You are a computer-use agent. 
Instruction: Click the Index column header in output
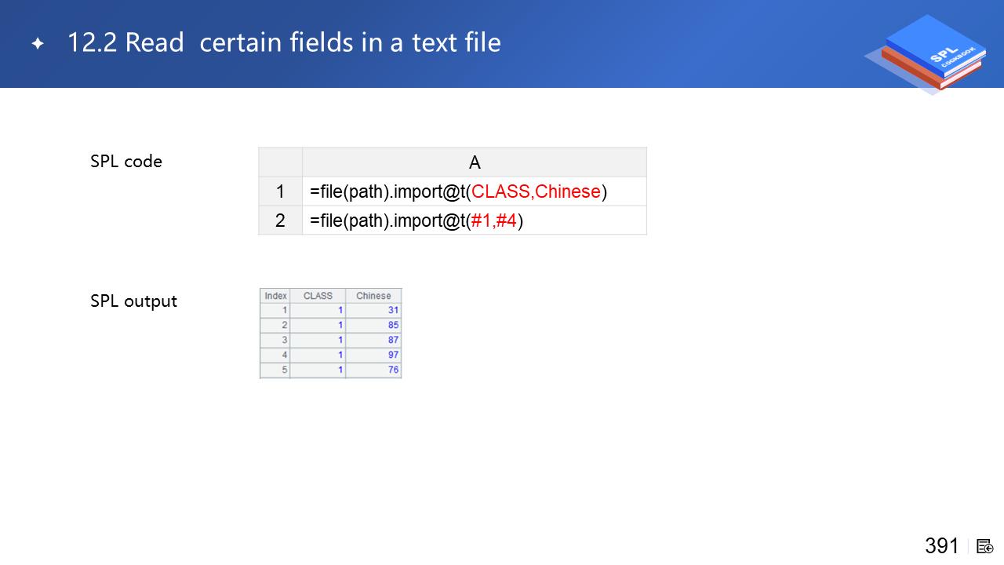275,296
